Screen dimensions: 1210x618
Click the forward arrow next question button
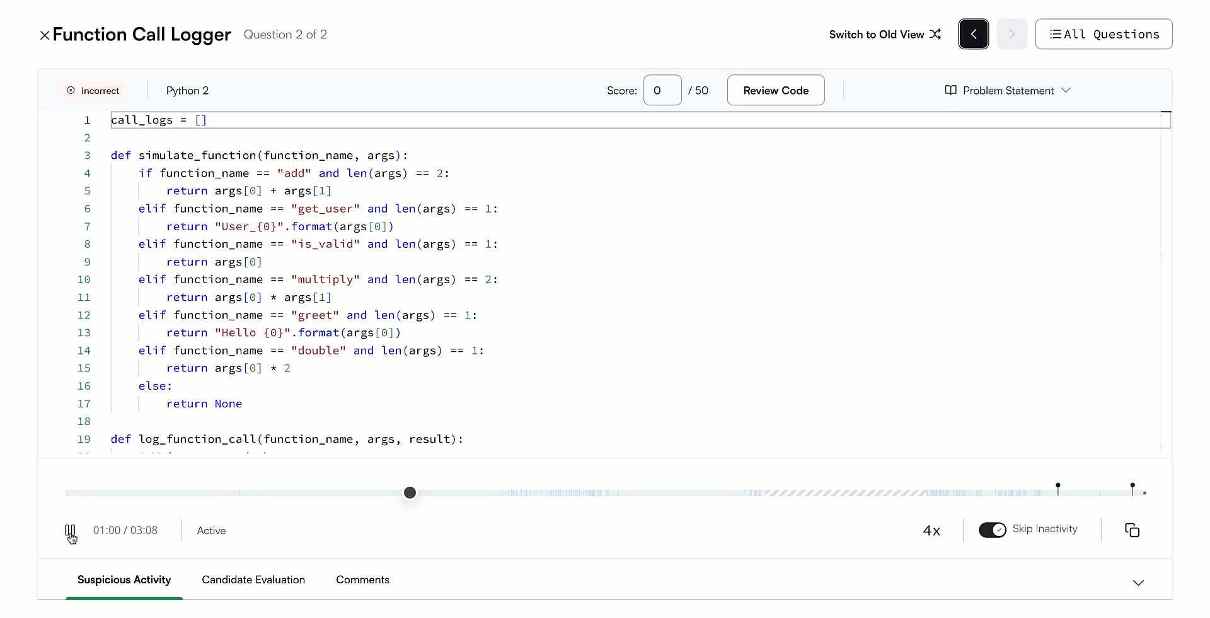point(1011,34)
